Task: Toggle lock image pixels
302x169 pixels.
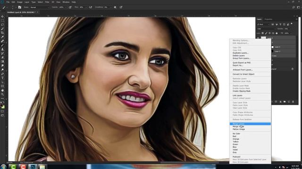Action: pos(266,33)
